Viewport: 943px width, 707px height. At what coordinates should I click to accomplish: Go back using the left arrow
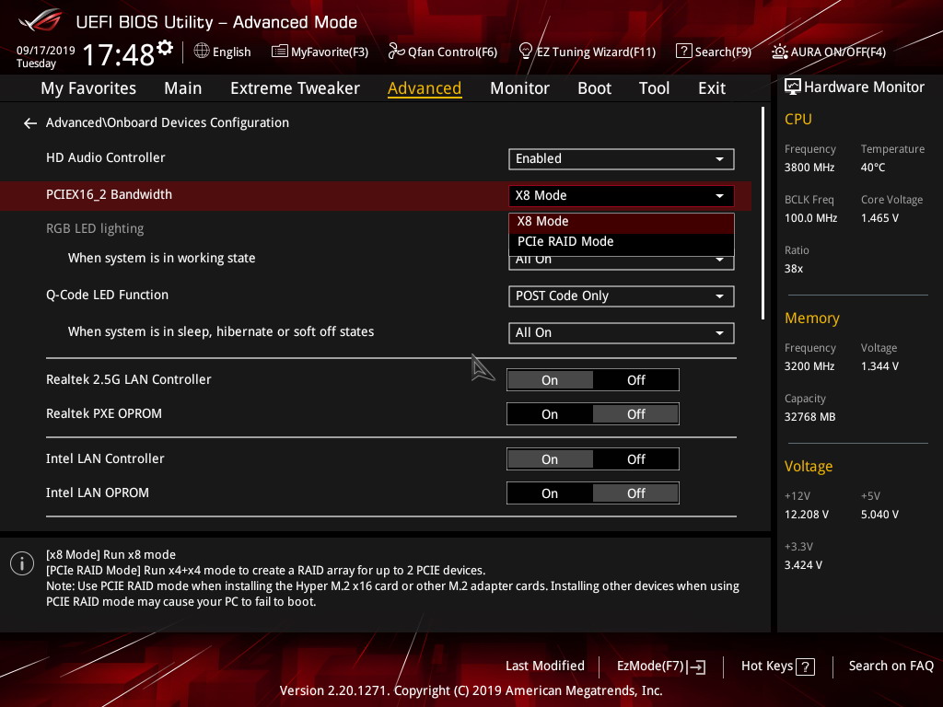coord(30,123)
